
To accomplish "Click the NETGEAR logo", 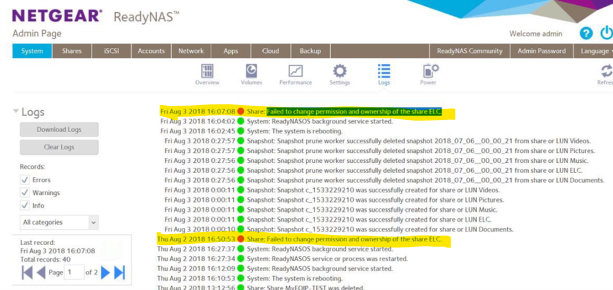I will (x=58, y=16).
